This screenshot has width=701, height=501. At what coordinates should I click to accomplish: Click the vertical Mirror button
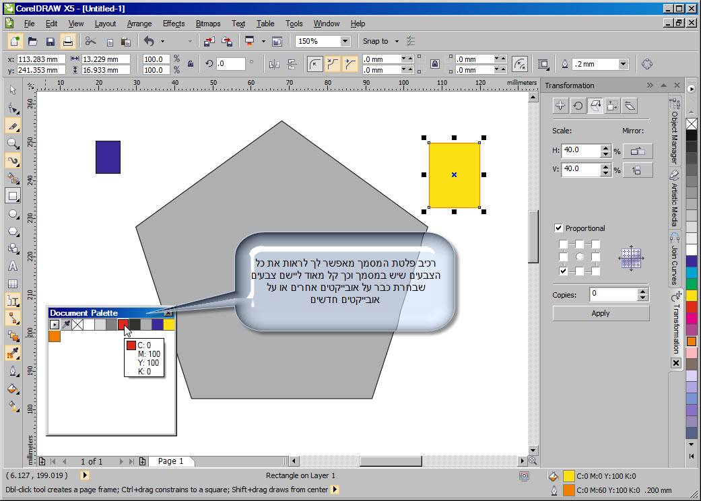[638, 170]
